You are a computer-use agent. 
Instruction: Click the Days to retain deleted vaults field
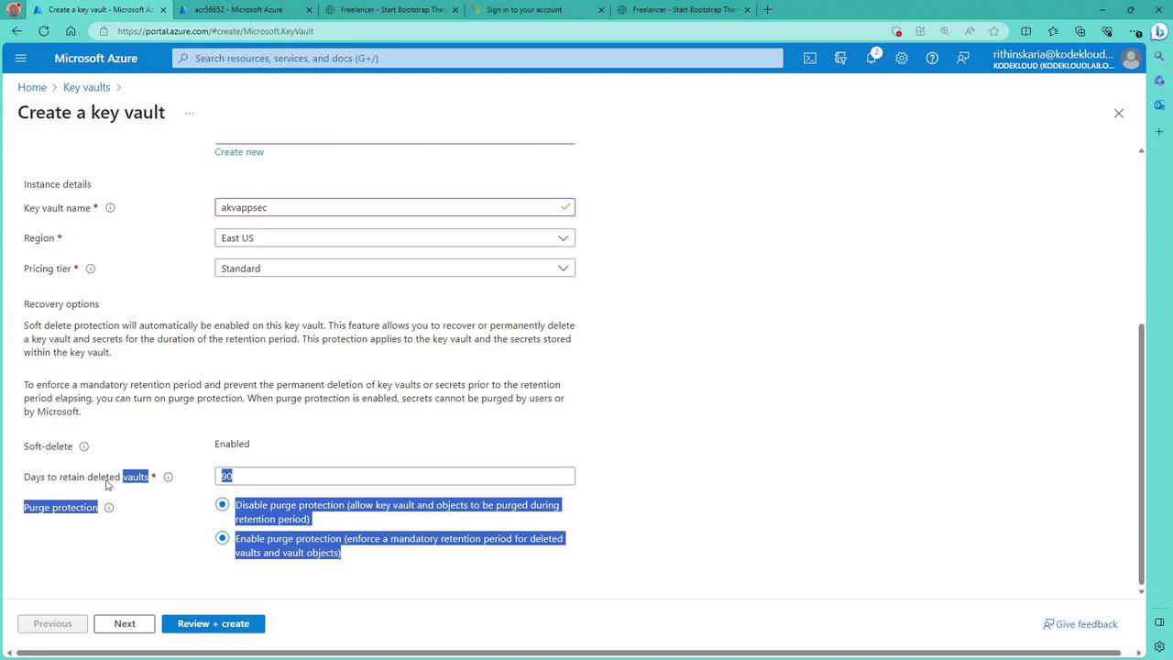(x=395, y=476)
